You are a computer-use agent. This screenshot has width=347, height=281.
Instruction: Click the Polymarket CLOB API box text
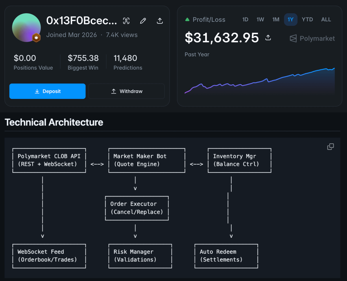pyautogui.click(x=49, y=160)
